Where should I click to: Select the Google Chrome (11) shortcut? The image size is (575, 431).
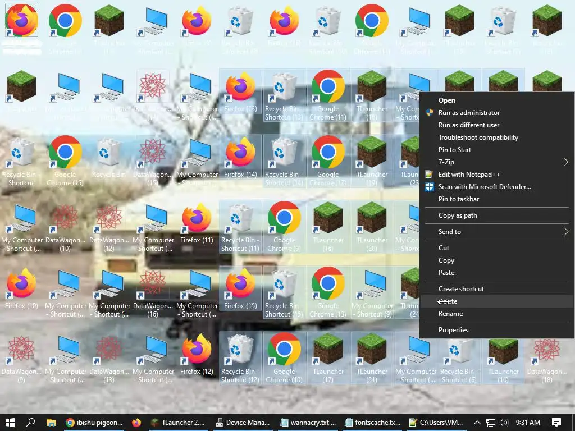(328, 94)
